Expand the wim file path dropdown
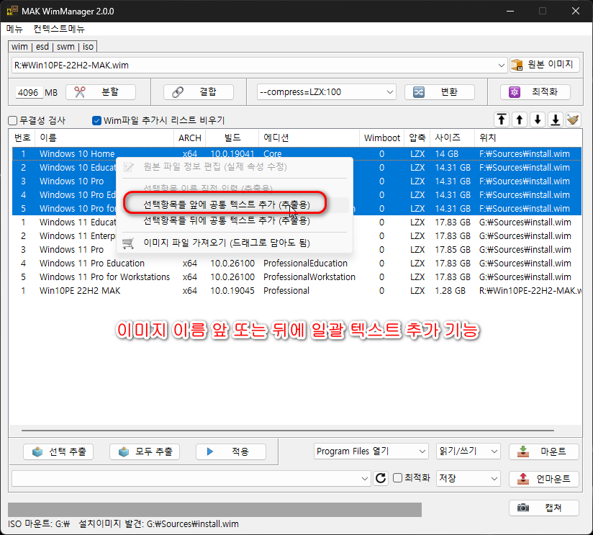Image resolution: width=593 pixels, height=535 pixels. (501, 65)
